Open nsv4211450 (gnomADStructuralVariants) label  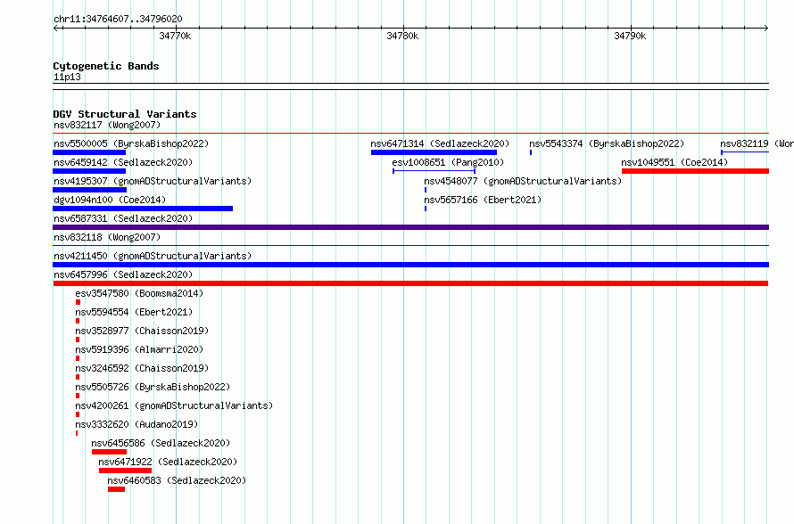tap(153, 256)
